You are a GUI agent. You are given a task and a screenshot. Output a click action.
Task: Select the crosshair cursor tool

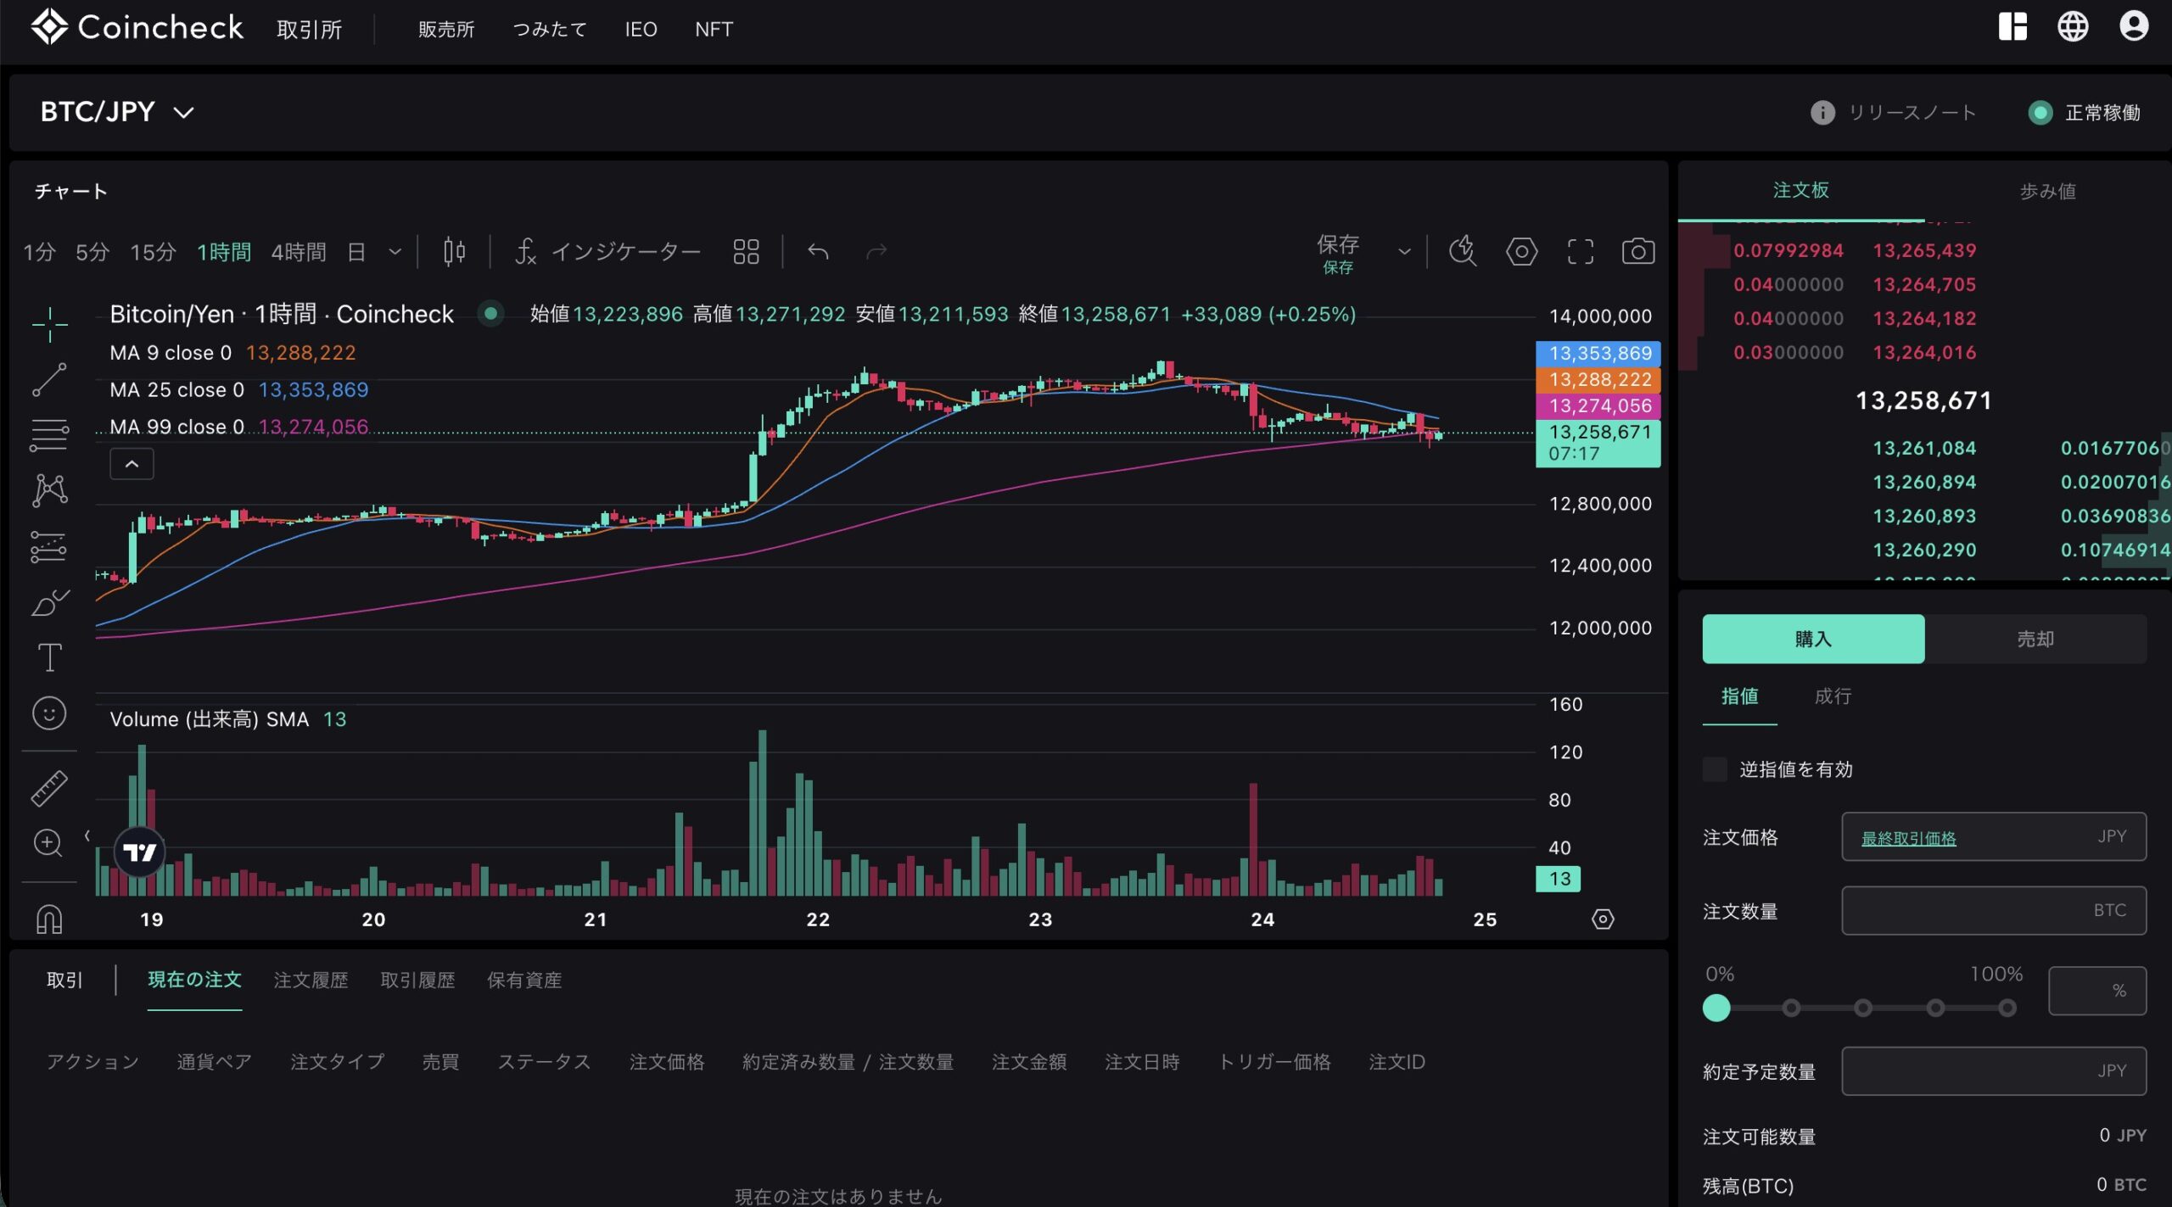[x=49, y=324]
